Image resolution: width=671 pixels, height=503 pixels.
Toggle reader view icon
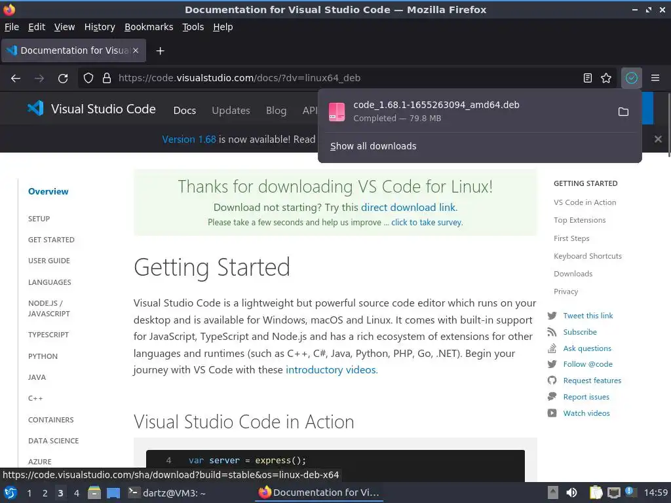click(x=588, y=78)
